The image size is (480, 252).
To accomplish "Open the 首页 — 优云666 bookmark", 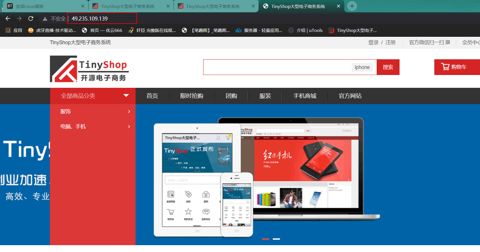I will 102,30.
